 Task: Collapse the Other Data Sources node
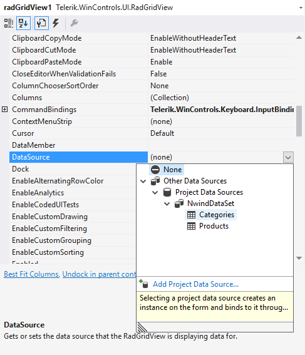pyautogui.click(x=143, y=181)
